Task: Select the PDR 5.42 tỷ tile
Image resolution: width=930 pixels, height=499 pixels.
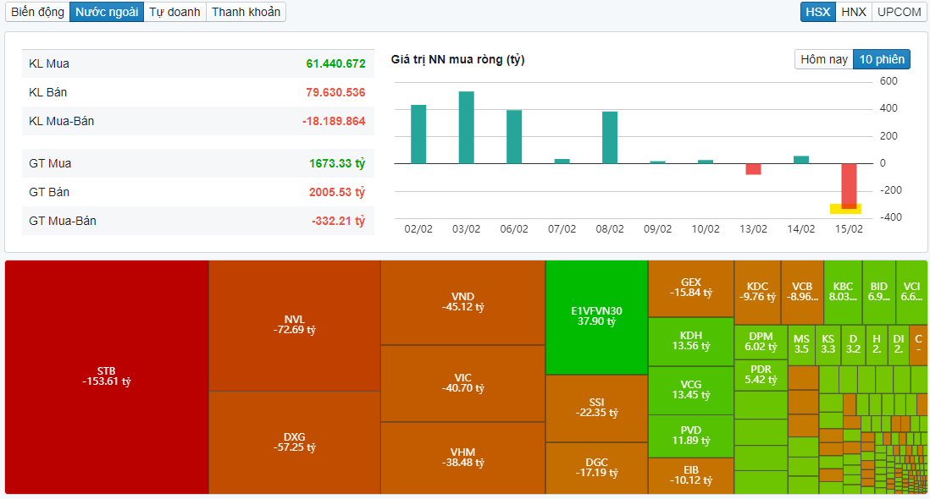Action: click(x=761, y=375)
